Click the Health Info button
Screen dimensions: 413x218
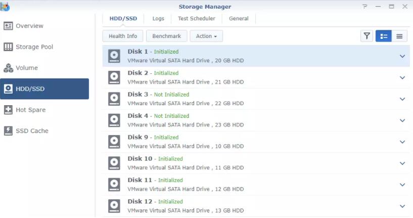point(123,36)
